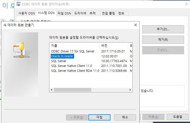Click the 적용(A) button
Screen dimensions: 190x123
(x=153, y=117)
